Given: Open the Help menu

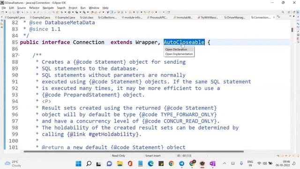Looking at the screenshot, I should click(105, 8).
